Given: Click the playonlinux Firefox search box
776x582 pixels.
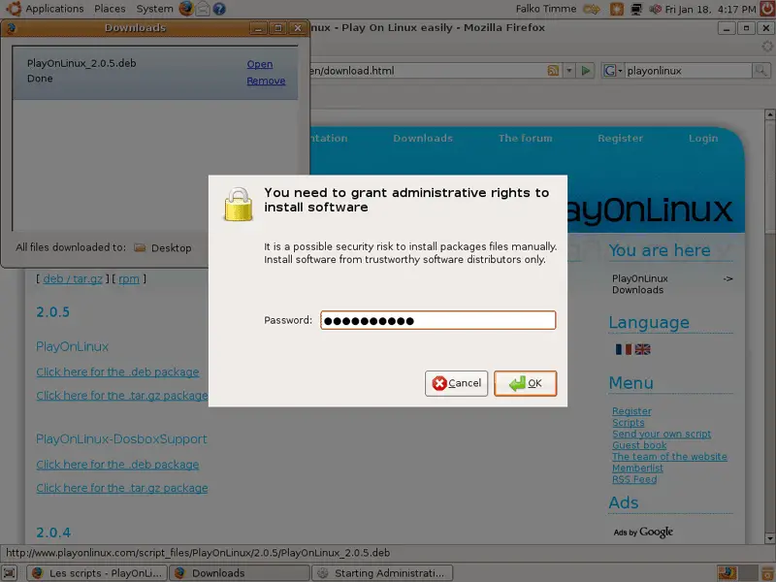Looking at the screenshot, I should coord(688,70).
